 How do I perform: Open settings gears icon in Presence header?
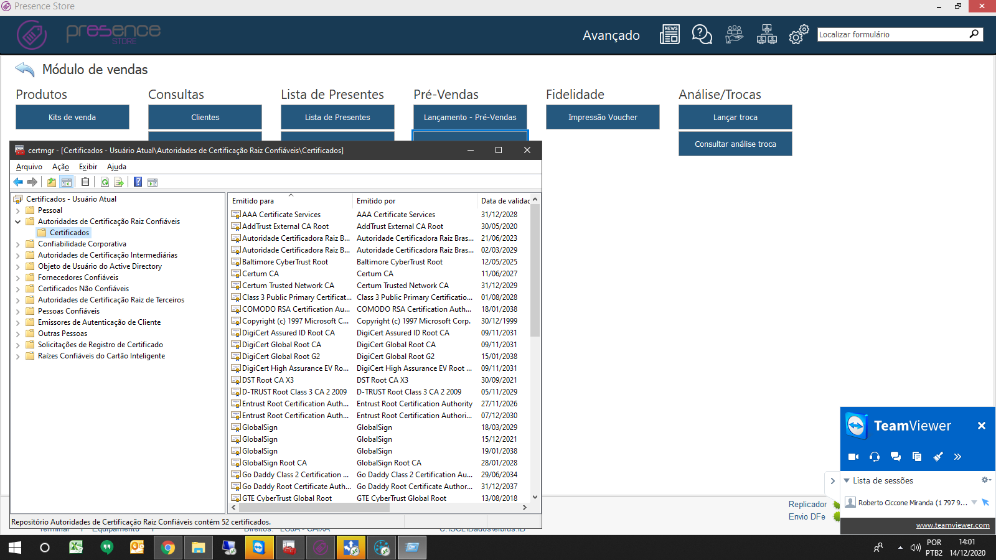(799, 35)
